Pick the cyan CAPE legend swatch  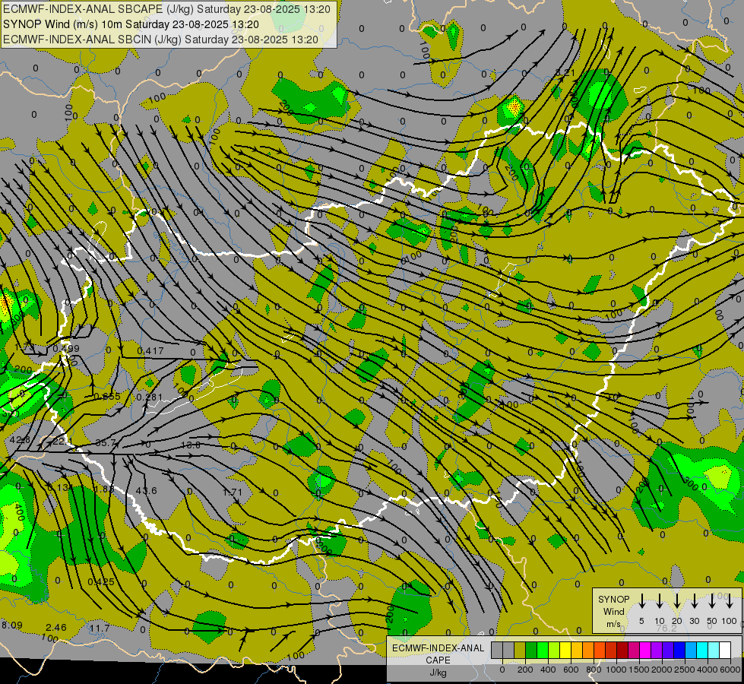pyautogui.click(x=703, y=651)
